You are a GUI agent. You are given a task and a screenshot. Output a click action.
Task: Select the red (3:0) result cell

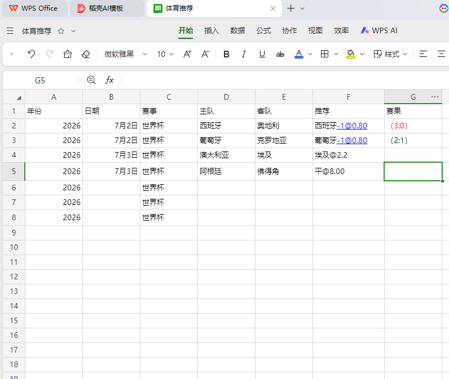click(x=413, y=126)
